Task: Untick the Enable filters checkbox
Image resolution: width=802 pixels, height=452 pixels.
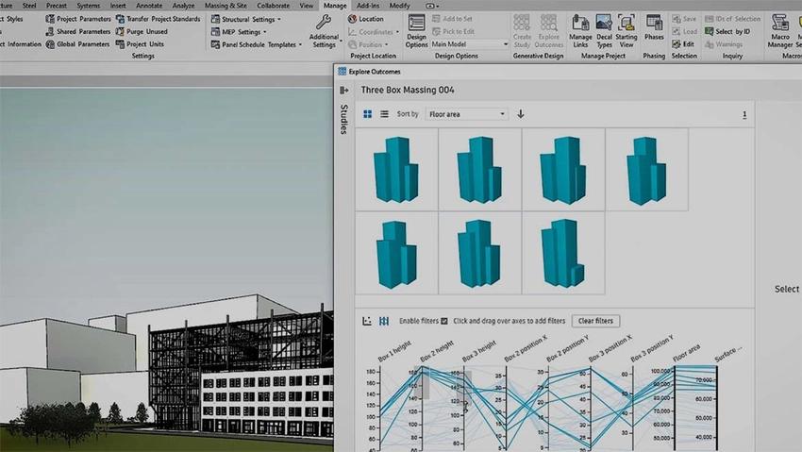Action: [444, 321]
